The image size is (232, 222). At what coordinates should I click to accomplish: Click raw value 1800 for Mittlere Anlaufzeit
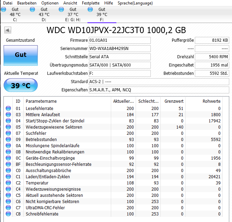pyautogui.click(x=216, y=115)
